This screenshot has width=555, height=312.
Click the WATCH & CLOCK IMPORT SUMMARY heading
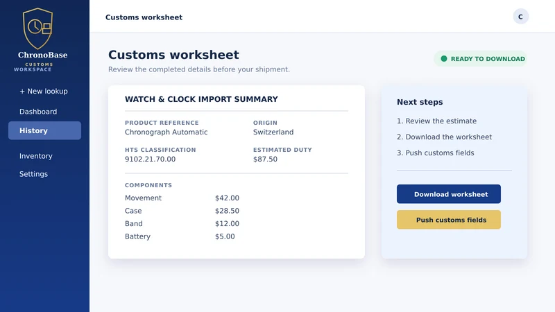pos(201,99)
